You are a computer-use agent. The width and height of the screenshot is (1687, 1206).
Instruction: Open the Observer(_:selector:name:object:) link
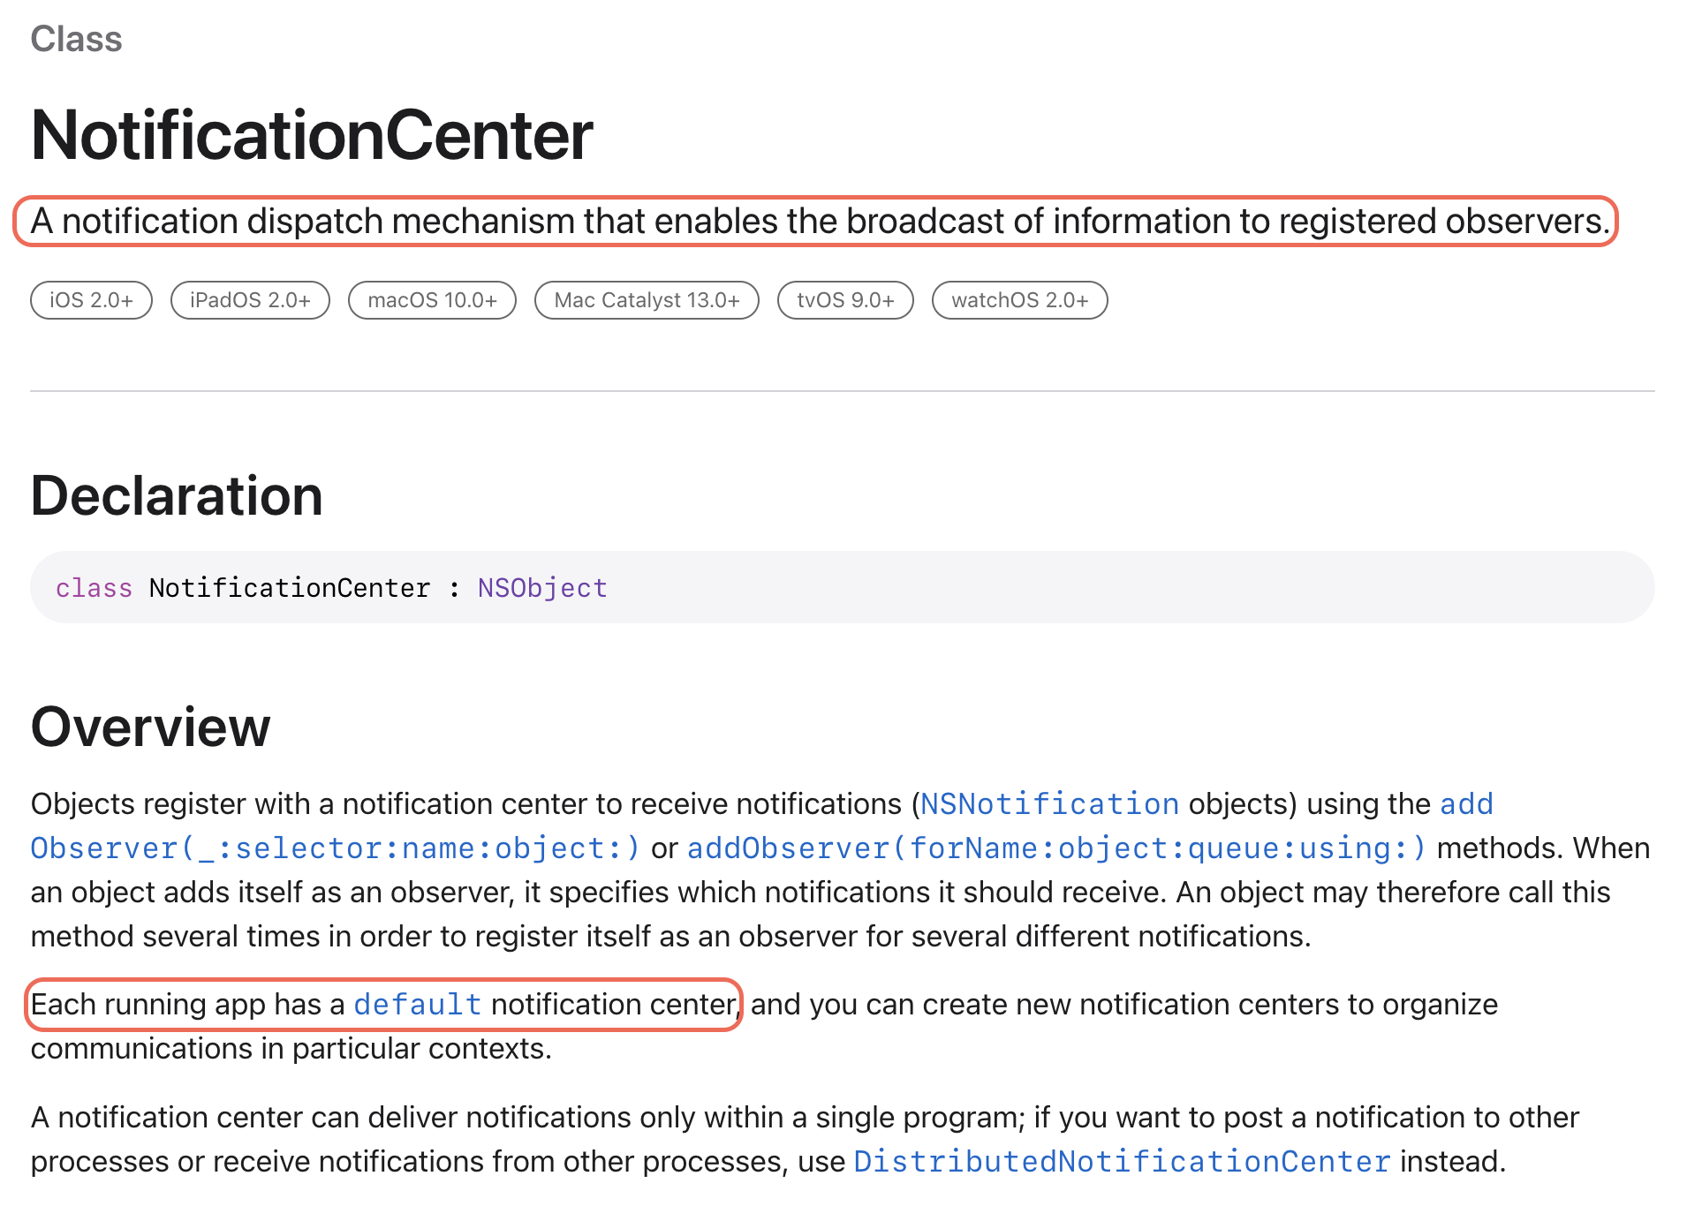(335, 848)
